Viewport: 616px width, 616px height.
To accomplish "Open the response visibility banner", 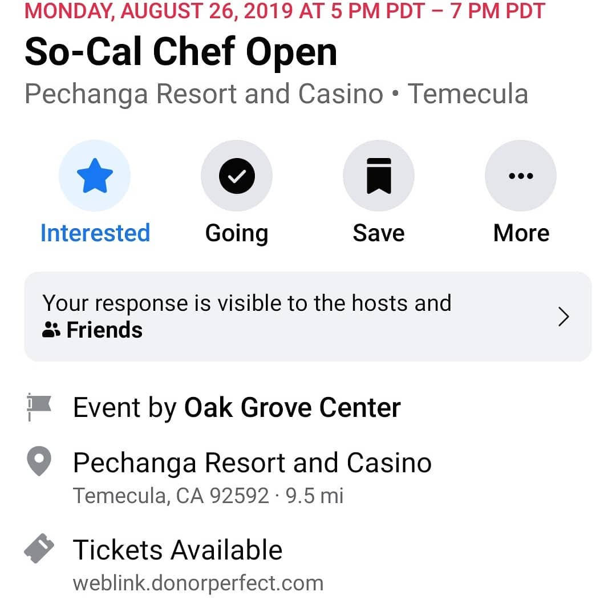I will coord(308,316).
